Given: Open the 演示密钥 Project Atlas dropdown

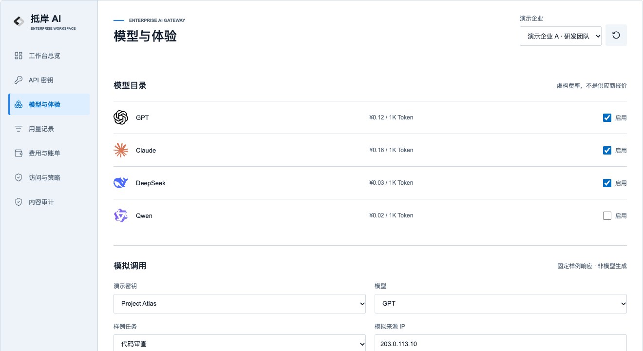Looking at the screenshot, I should 240,304.
